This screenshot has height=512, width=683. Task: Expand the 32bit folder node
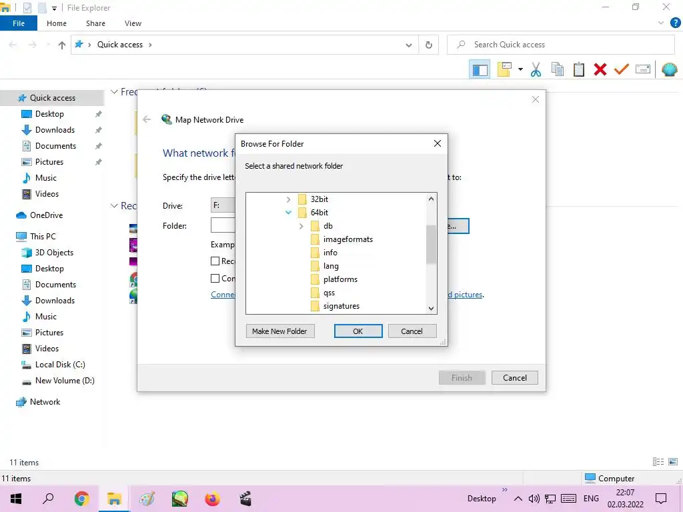pyautogui.click(x=288, y=199)
